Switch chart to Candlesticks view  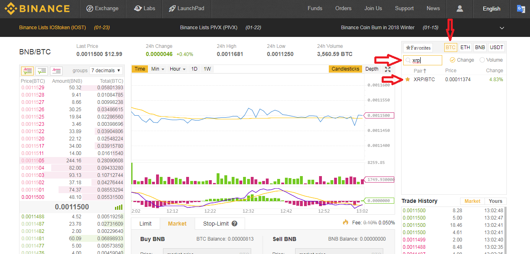click(x=345, y=69)
